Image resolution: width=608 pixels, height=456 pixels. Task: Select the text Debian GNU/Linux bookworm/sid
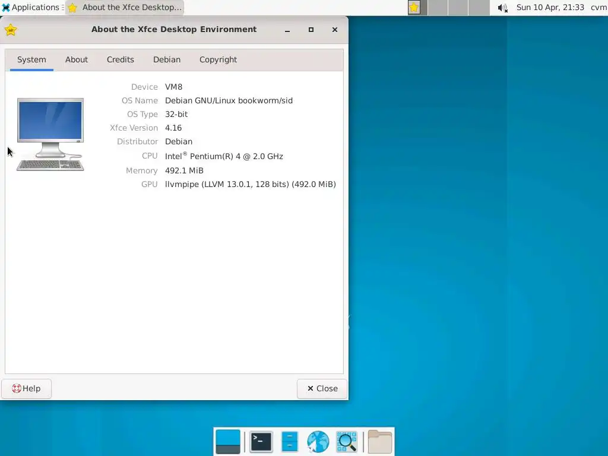tap(229, 100)
